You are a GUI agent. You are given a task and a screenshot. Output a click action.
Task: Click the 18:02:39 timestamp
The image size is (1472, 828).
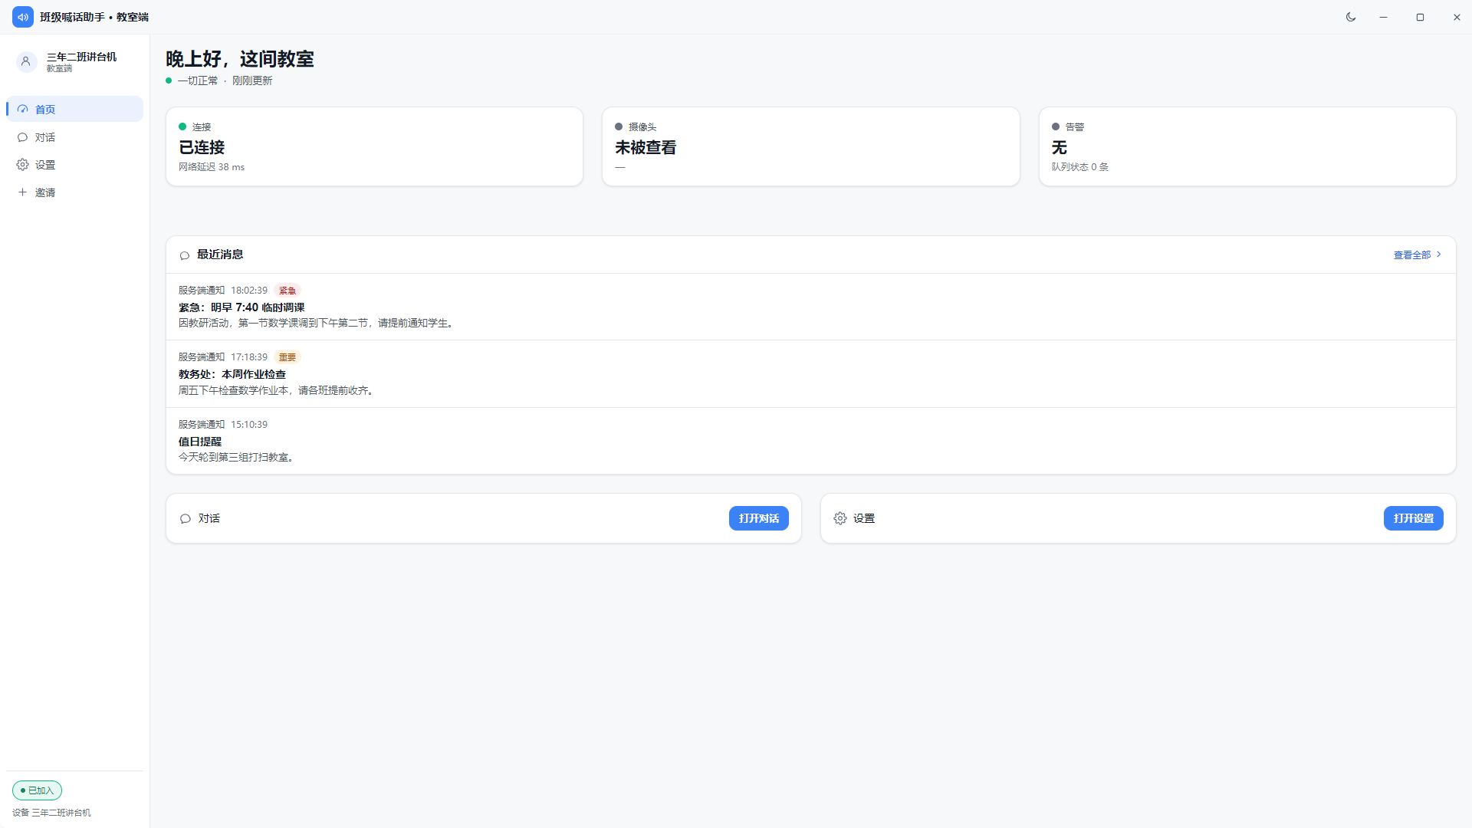[x=249, y=291]
